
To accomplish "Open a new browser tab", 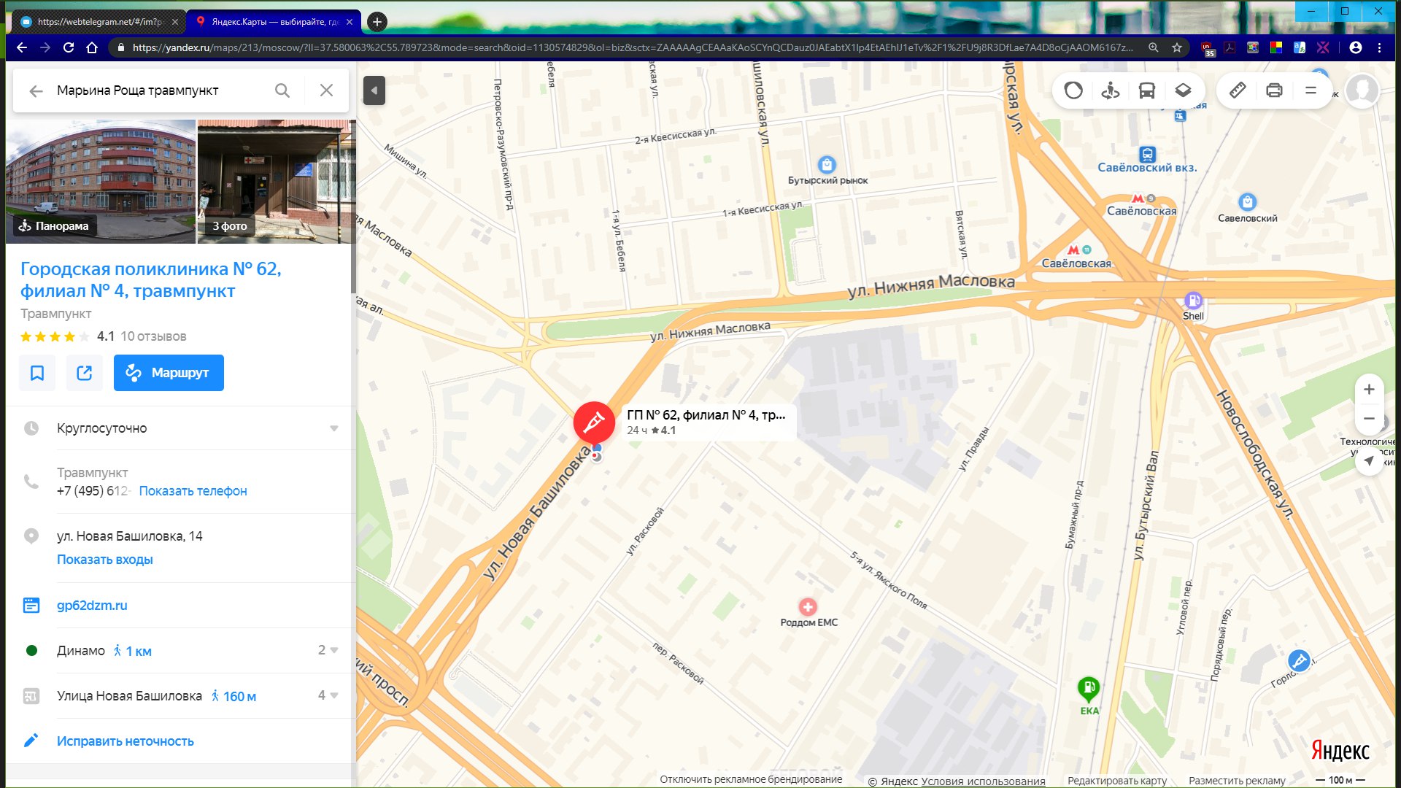I will 377,22.
